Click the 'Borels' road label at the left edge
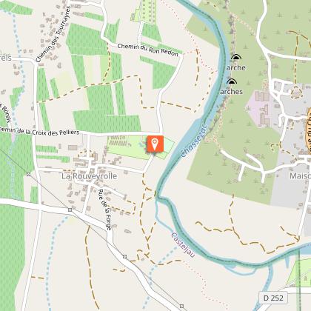This screenshot has height=311, width=311. coord(6,114)
